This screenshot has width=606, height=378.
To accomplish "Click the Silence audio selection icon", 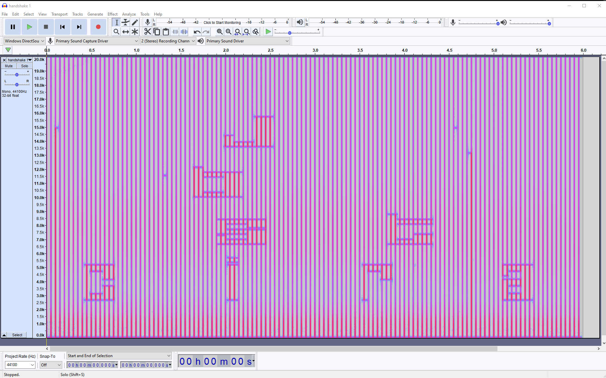I will coord(184,31).
